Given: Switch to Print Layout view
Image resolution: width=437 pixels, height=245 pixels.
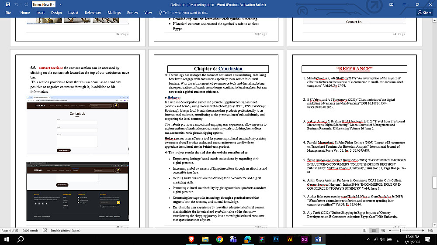Looking at the screenshot, I should (374, 231).
